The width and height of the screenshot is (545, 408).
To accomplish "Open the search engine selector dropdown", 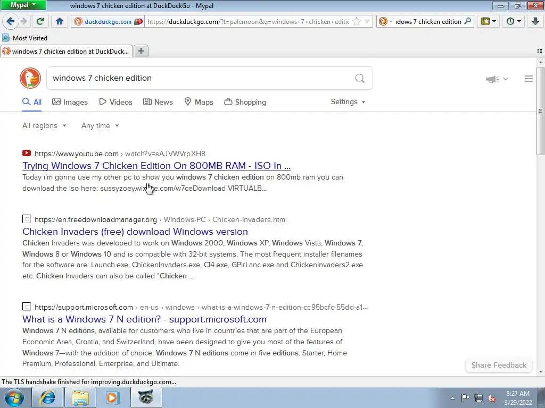I will (x=385, y=21).
